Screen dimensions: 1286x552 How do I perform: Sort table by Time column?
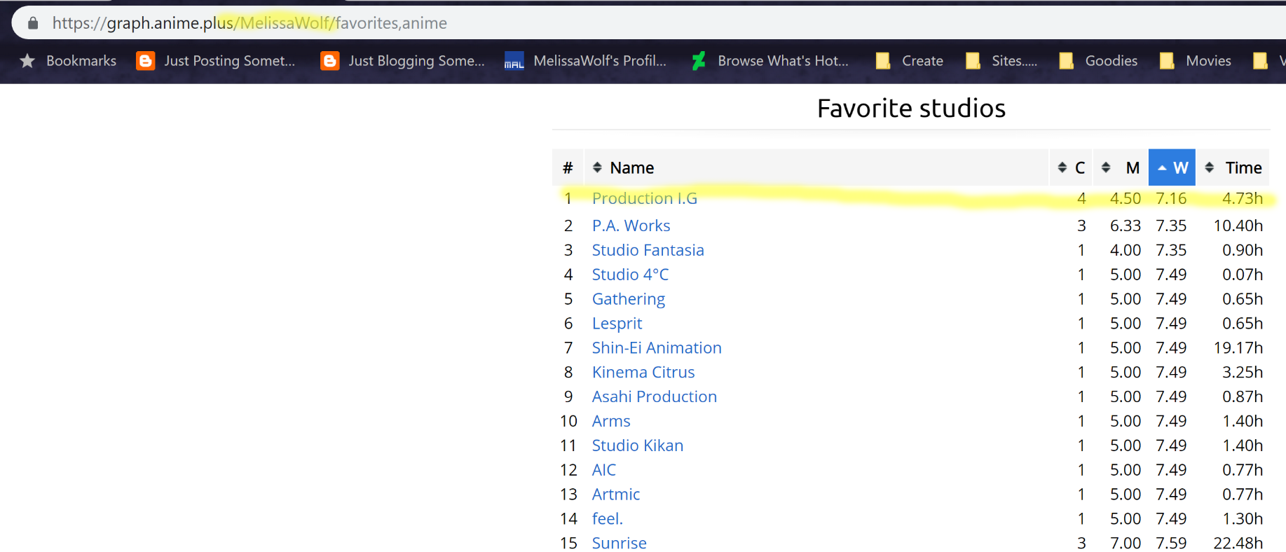[x=1233, y=167]
